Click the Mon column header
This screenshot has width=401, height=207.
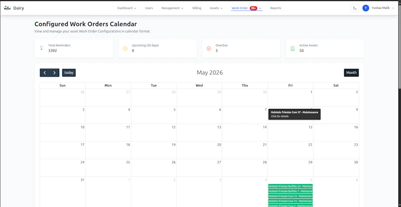pos(108,85)
